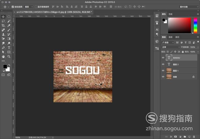Open the Brush Presets panel icon
This screenshot has height=139, width=200.
157,23
